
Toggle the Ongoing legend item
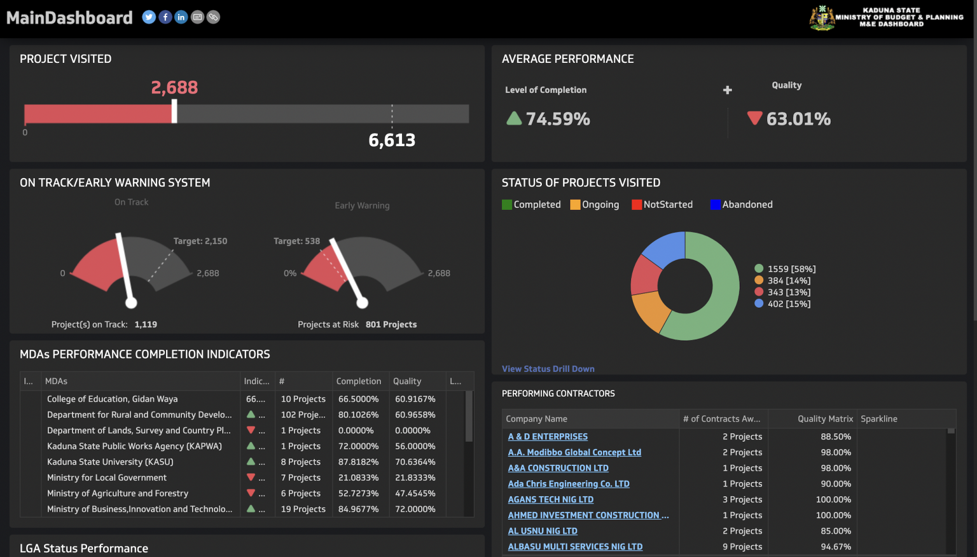point(595,205)
